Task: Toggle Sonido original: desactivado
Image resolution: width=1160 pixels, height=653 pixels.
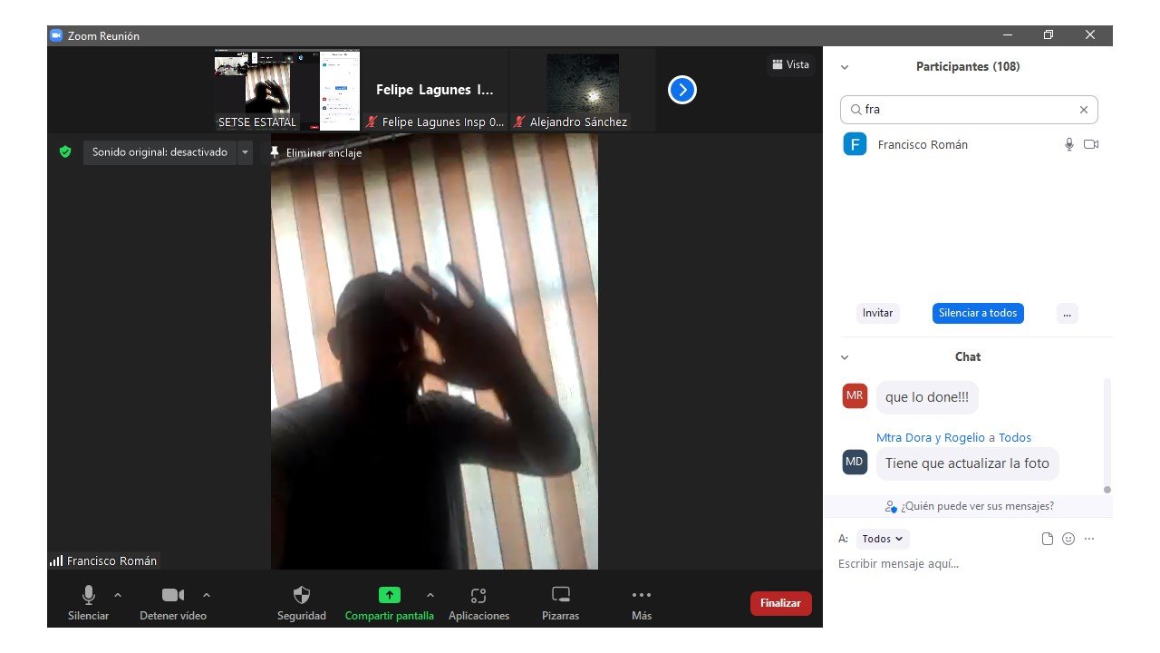Action: point(159,152)
